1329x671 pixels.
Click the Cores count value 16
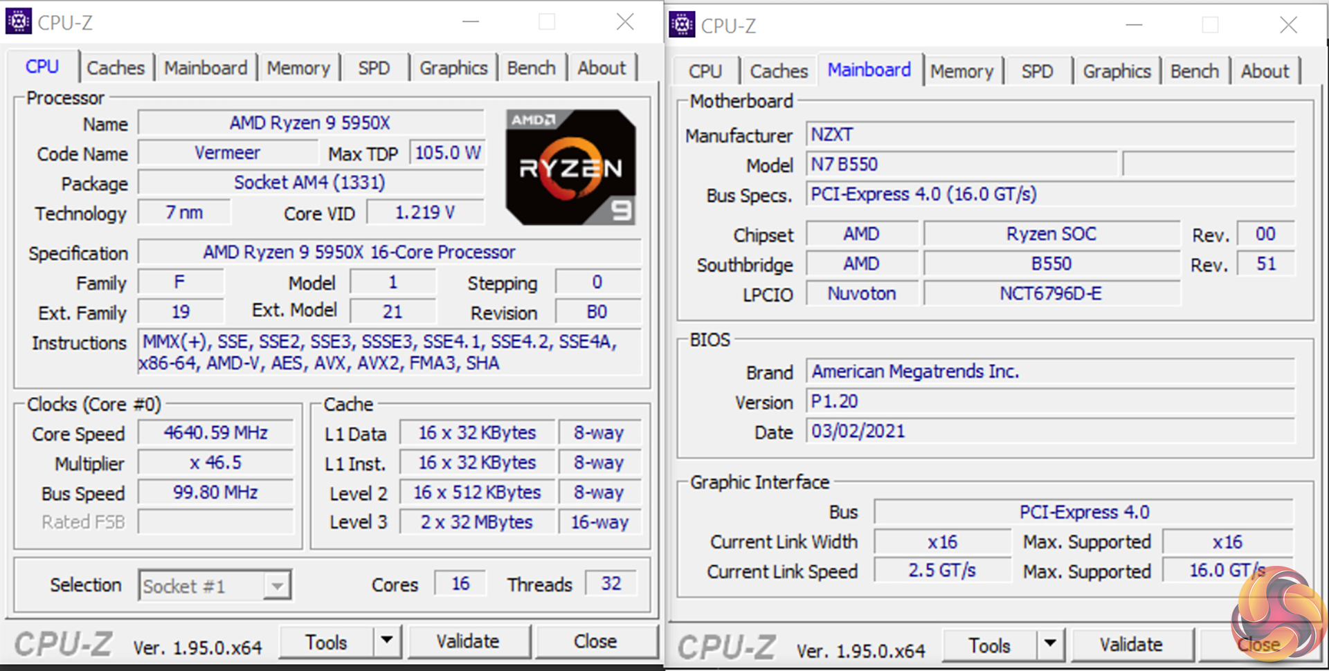460,583
